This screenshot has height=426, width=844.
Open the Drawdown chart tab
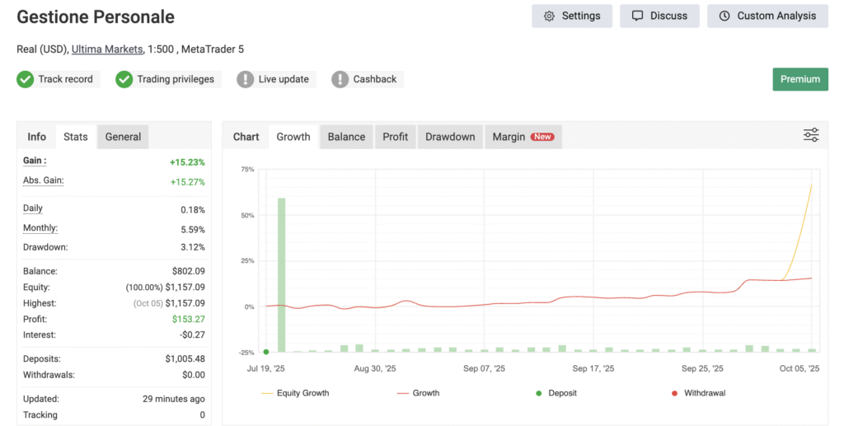point(450,137)
